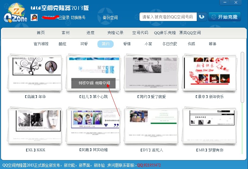Open the 【岛端】年华 thumbnail

click(35, 73)
